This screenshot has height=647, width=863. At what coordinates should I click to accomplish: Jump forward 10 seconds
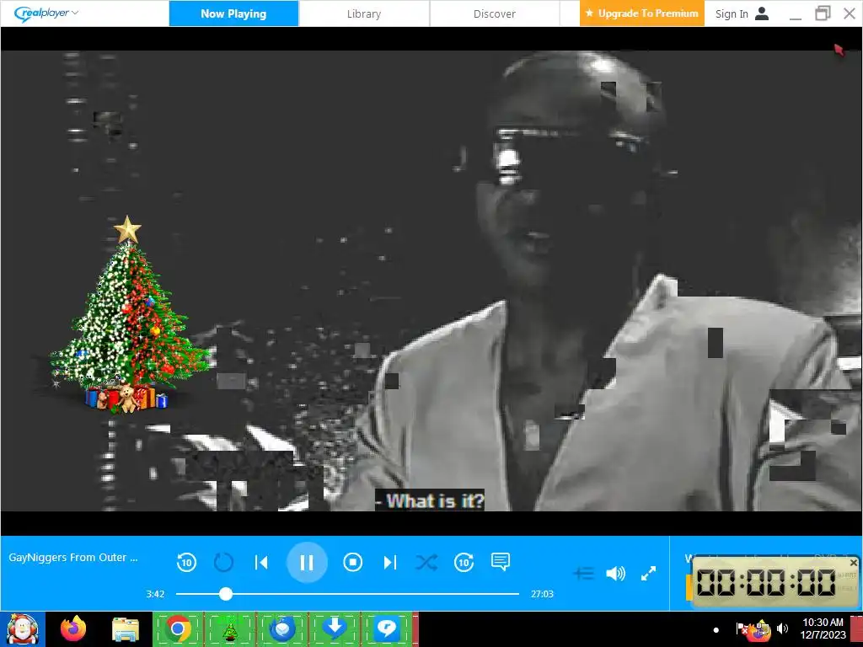[x=464, y=562]
